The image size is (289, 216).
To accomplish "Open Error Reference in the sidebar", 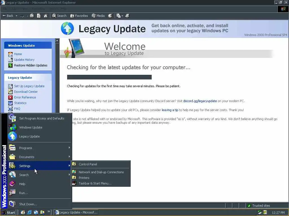I will click(25, 97).
